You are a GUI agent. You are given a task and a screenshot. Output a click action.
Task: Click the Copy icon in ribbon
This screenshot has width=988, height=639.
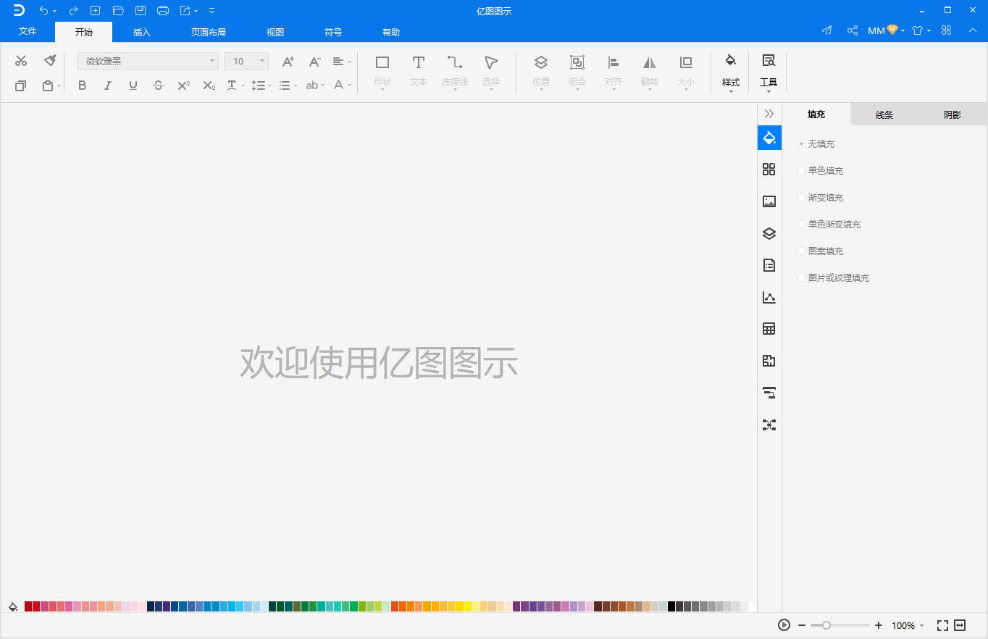point(20,85)
